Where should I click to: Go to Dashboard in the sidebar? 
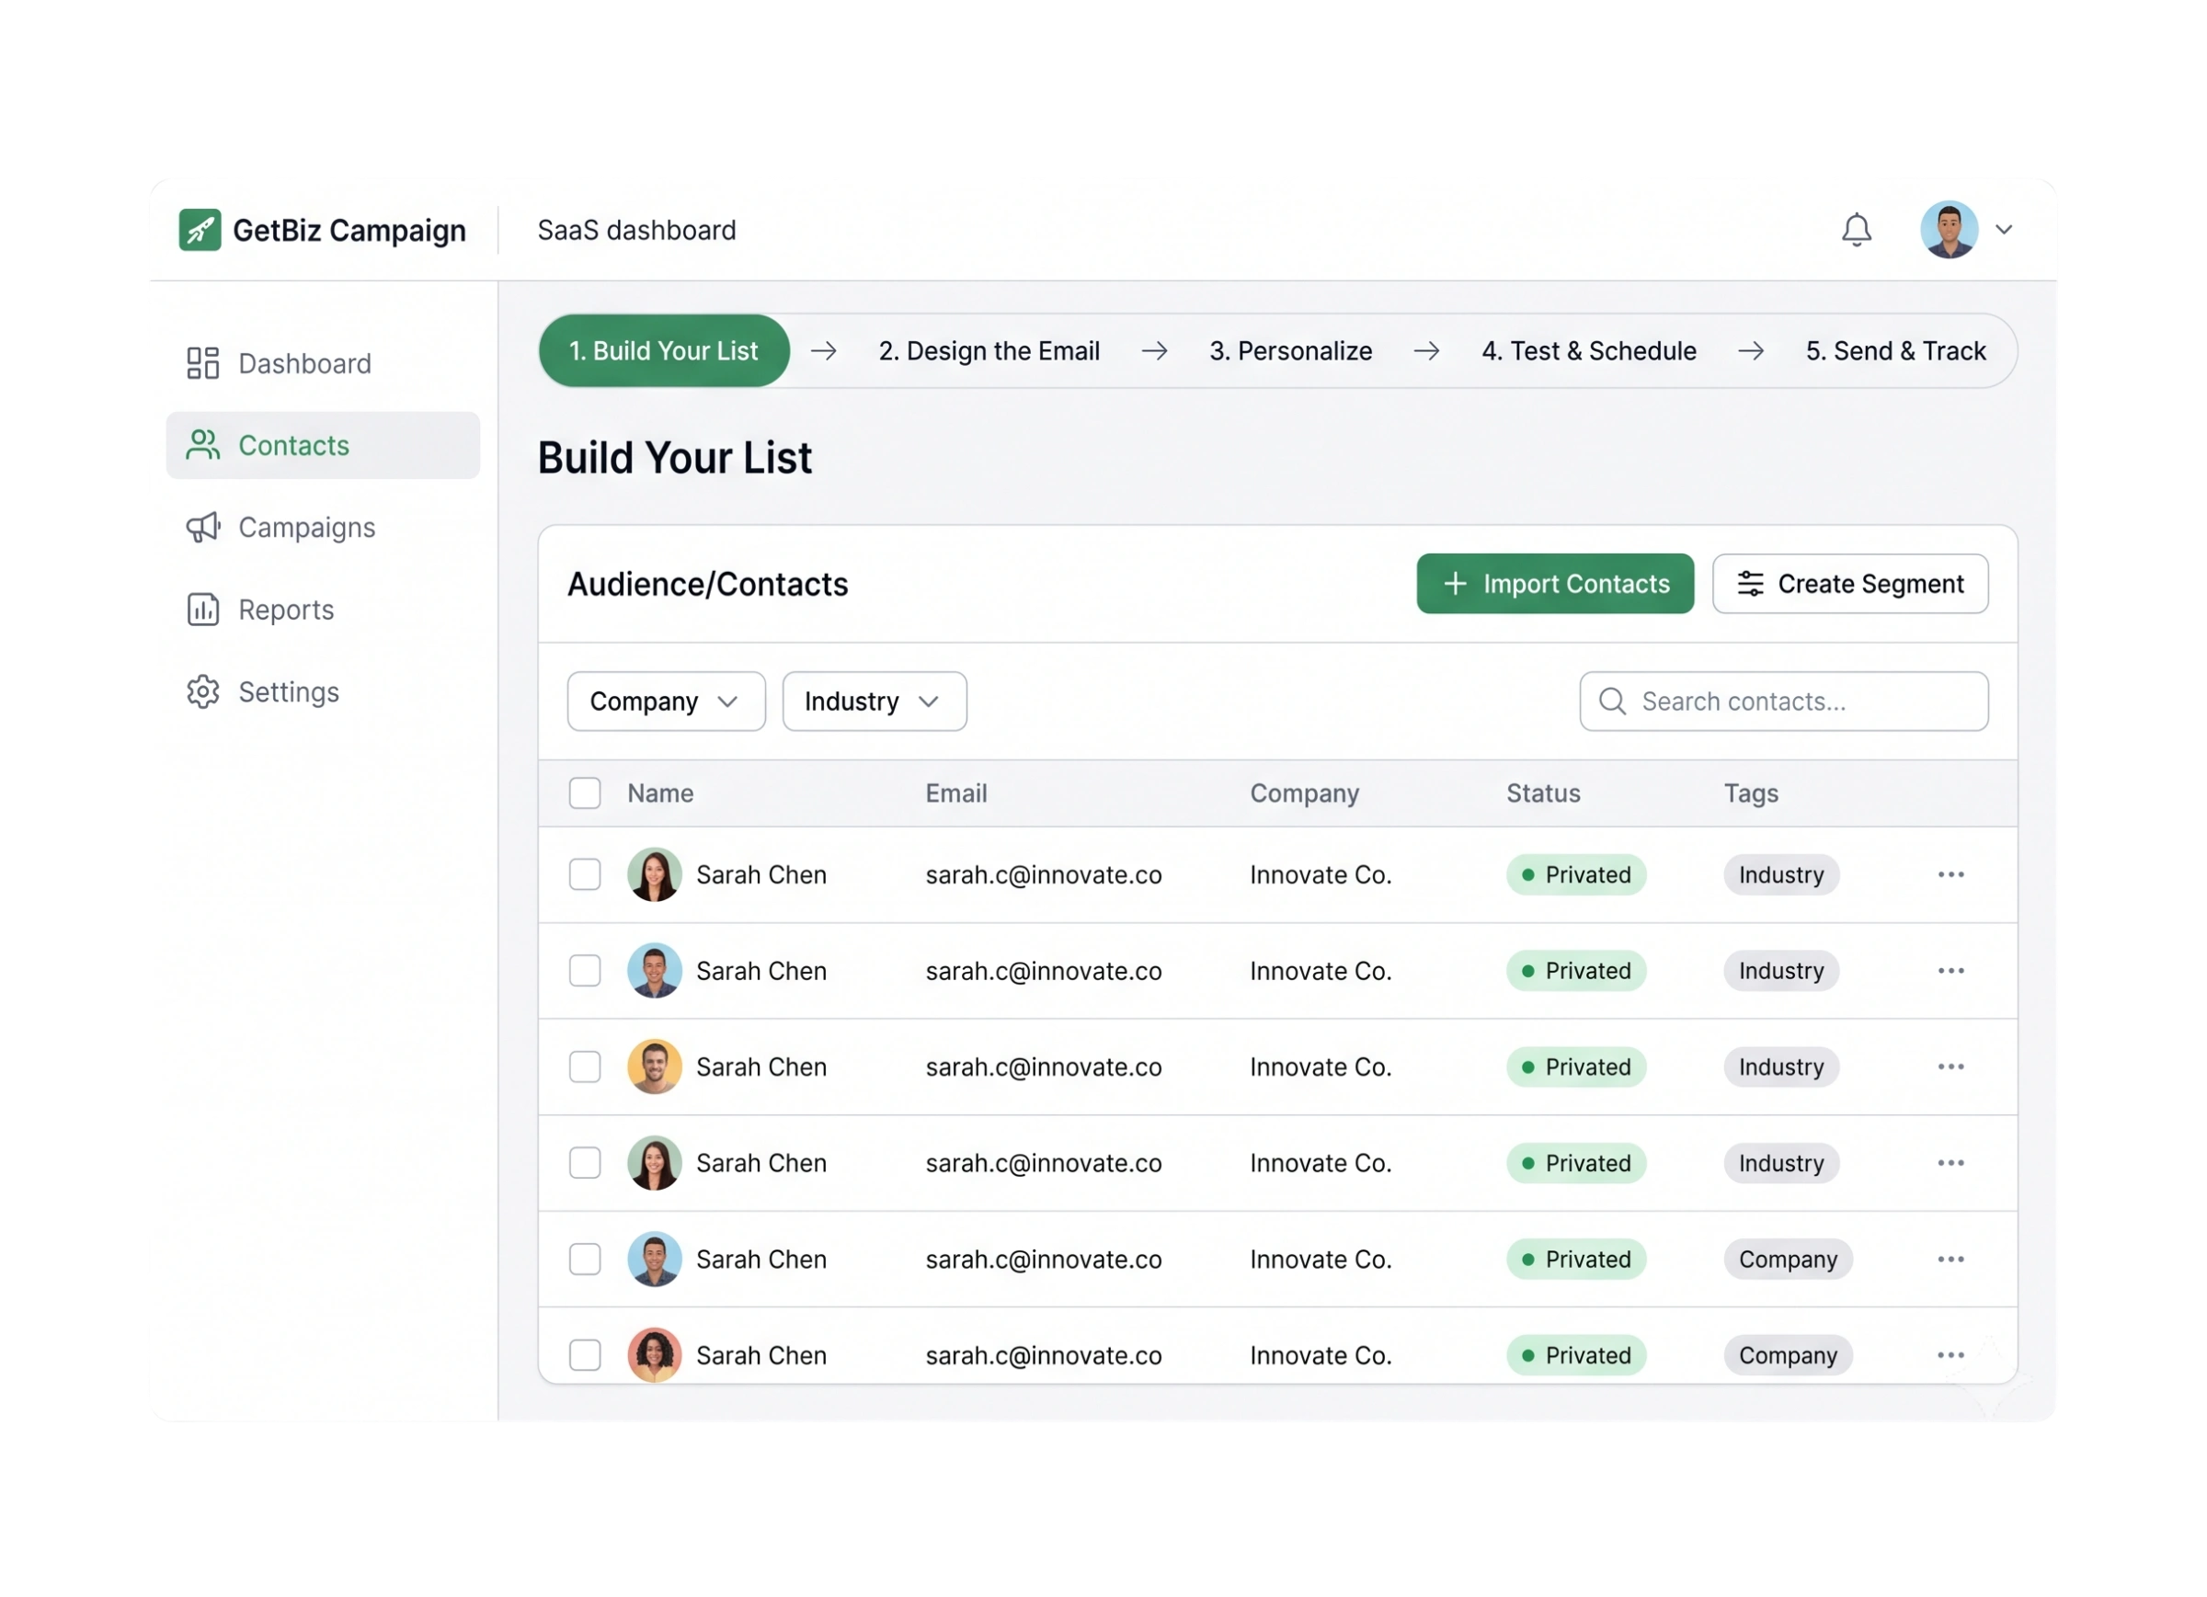click(x=323, y=364)
